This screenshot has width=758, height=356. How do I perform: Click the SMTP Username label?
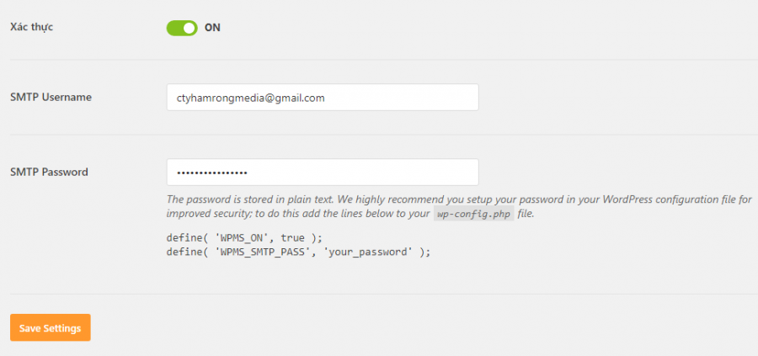pos(51,97)
